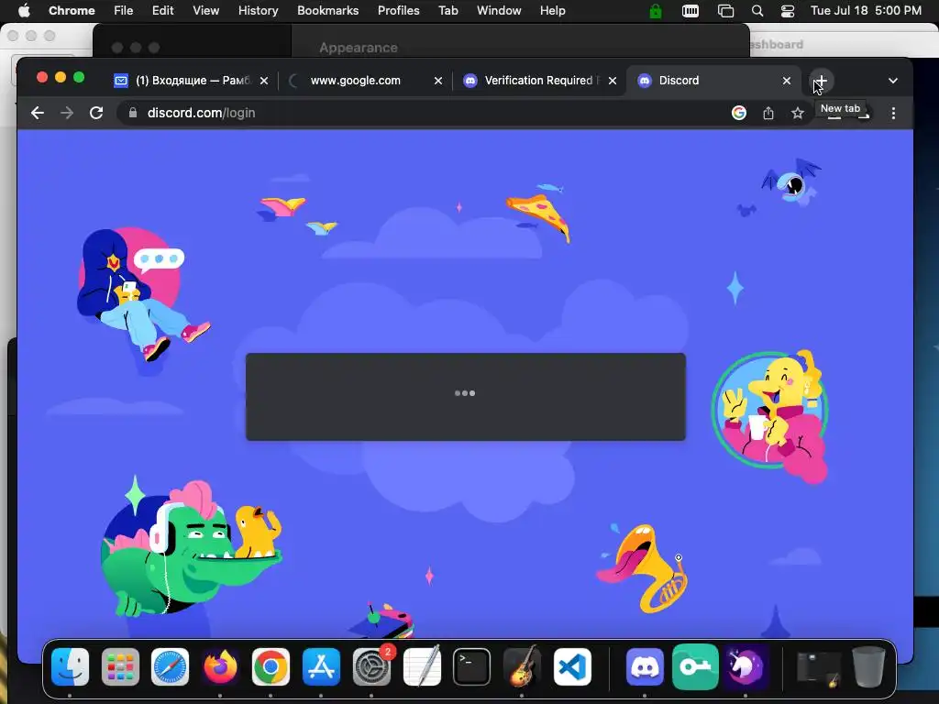Viewport: 939px width, 704px height.
Task: Click the Appearance title in background window
Action: pos(359,48)
